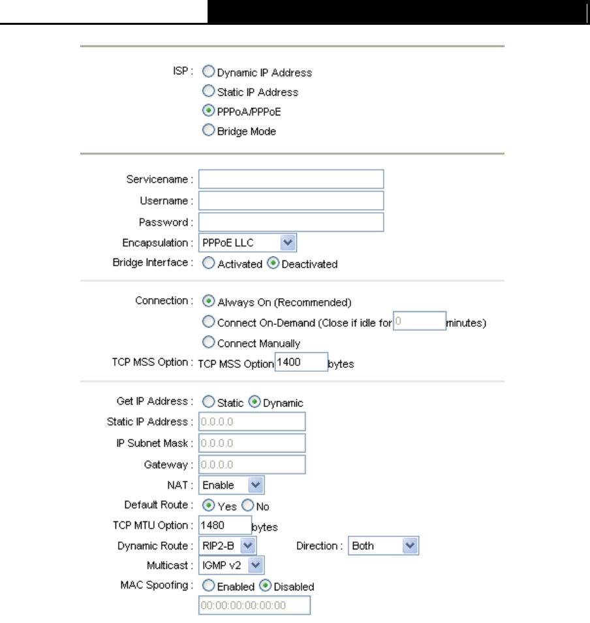Select Connect Manually connection option
The width and height of the screenshot is (590, 623).
[x=208, y=342]
